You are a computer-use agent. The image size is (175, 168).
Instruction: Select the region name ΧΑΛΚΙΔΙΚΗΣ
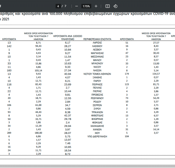(x=97, y=126)
